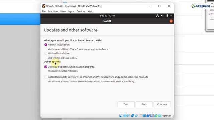Click the USB devices indicator in status bar
Viewport: 214px width, 120px height.
[136, 116]
